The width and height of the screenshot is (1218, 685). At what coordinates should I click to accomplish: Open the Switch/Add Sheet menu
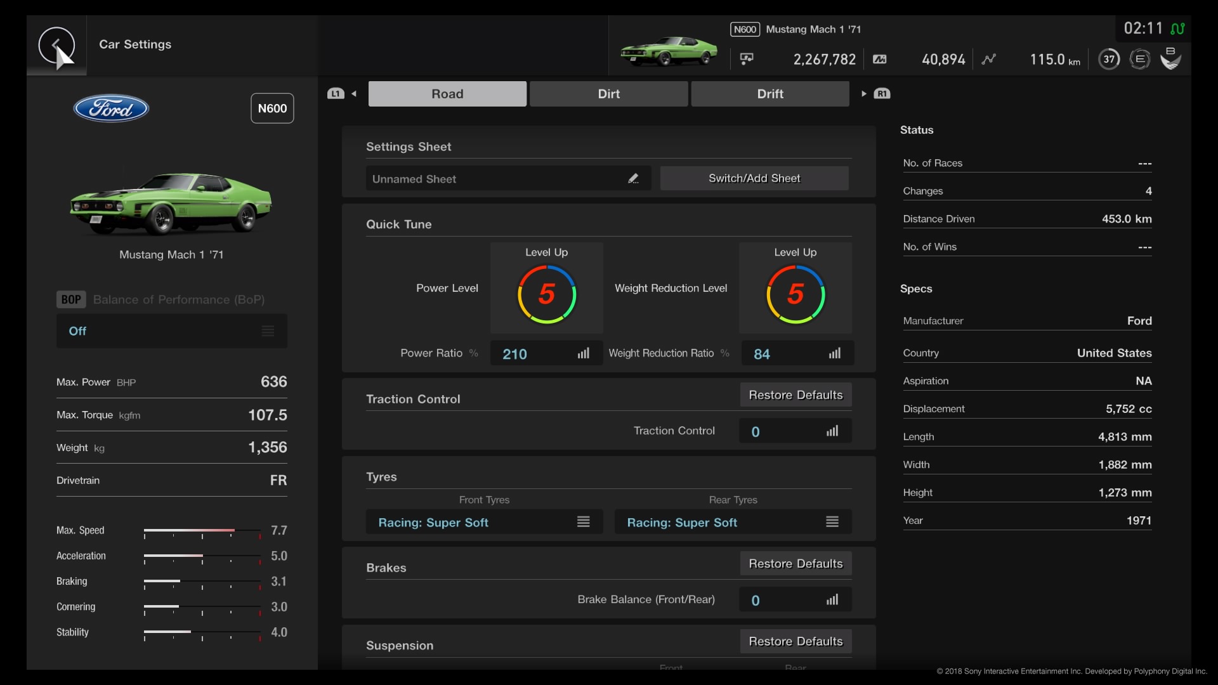[754, 178]
